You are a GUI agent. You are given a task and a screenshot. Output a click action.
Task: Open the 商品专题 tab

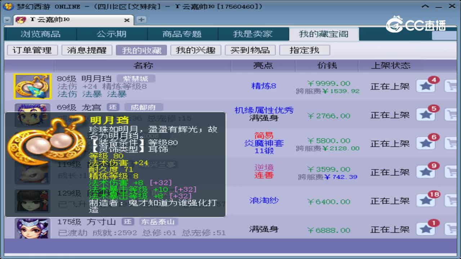(182, 34)
